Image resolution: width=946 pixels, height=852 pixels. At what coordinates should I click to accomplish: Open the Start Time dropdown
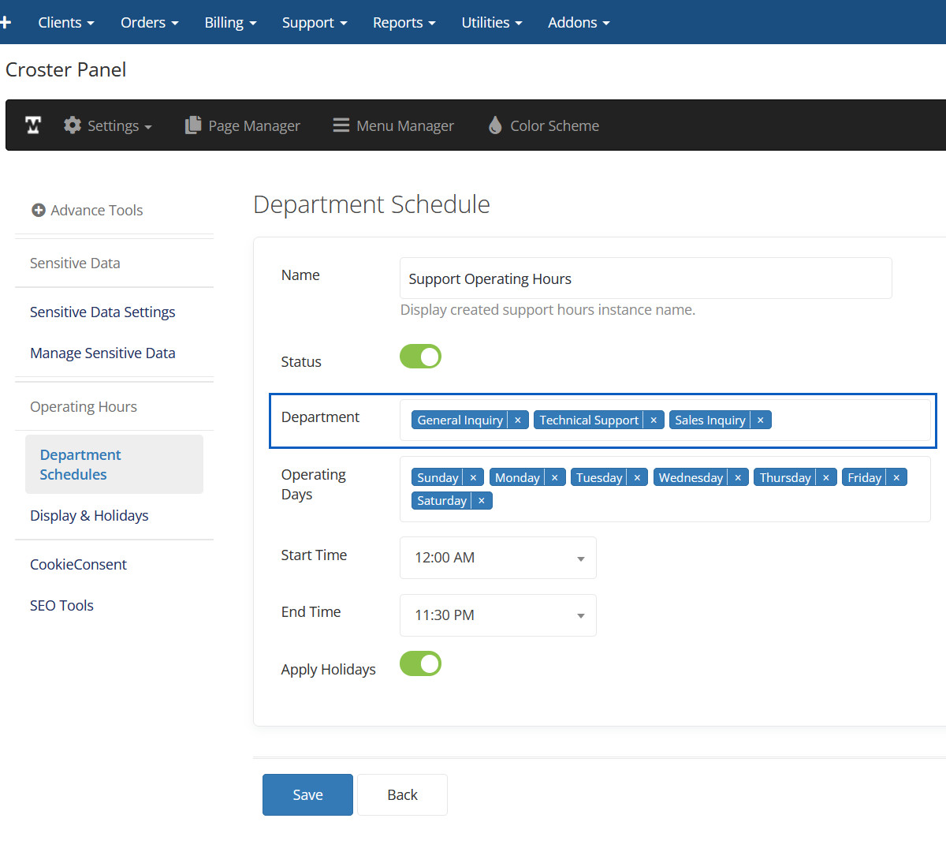(497, 558)
